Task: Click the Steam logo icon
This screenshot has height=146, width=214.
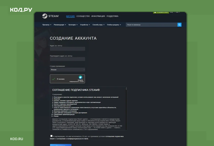Action: point(45,16)
